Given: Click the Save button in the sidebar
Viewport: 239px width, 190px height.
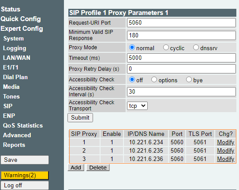Looking at the screenshot, I should 25,160.
